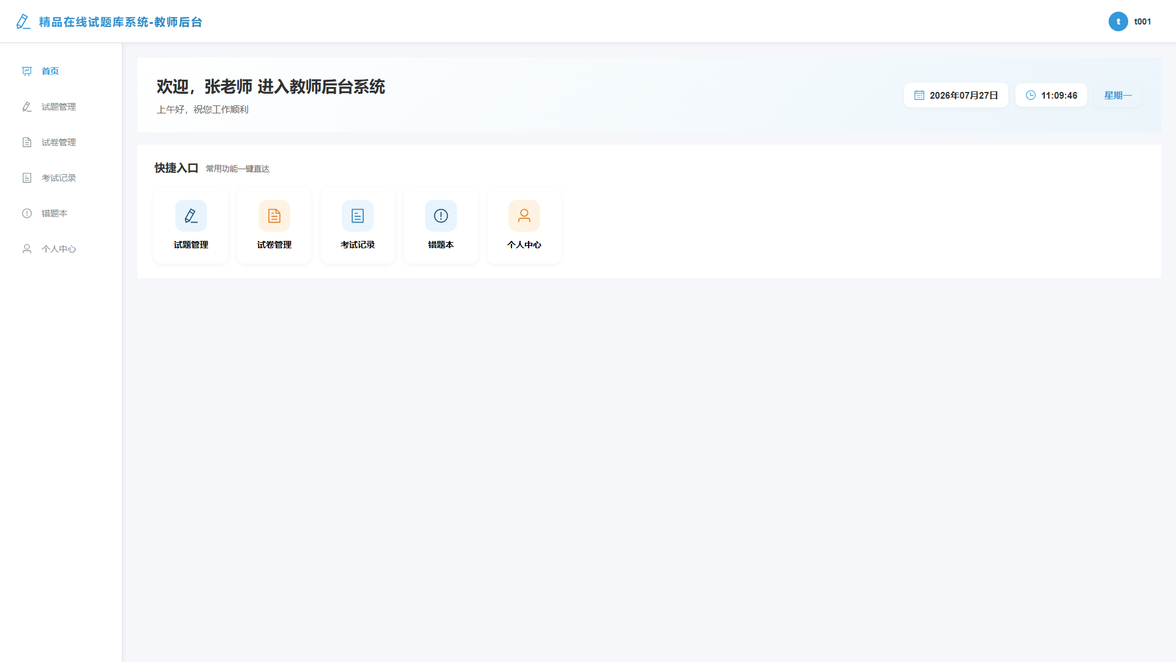1176x662 pixels.
Task: Click the 个人中心 sidebar user icon
Action: (x=27, y=249)
